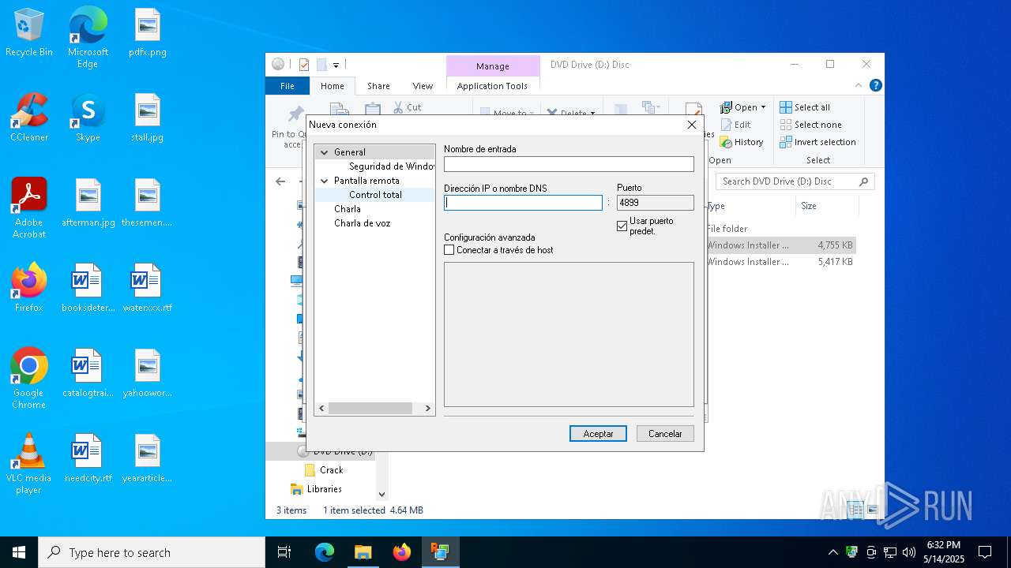Click the volume icon in system tray
Image resolution: width=1011 pixels, height=568 pixels.
(909, 552)
